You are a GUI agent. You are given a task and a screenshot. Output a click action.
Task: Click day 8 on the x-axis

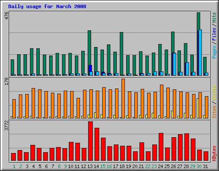pos(59,166)
